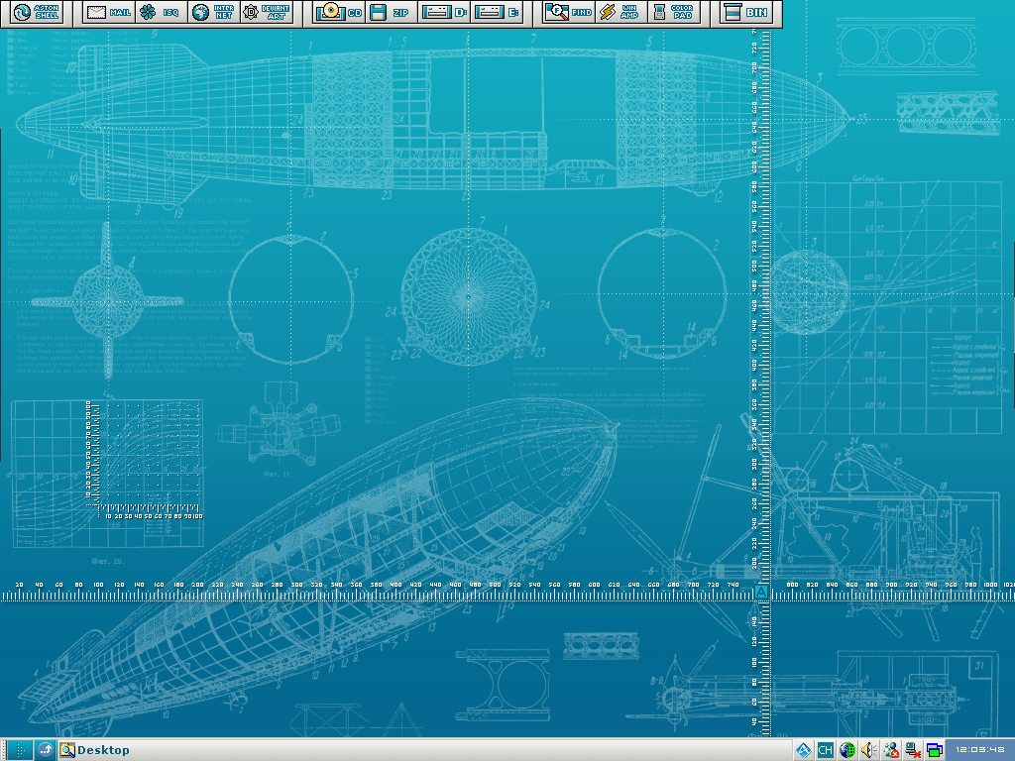Image resolution: width=1015 pixels, height=761 pixels.
Task: Open drive E: from toolbar
Action: (x=497, y=13)
